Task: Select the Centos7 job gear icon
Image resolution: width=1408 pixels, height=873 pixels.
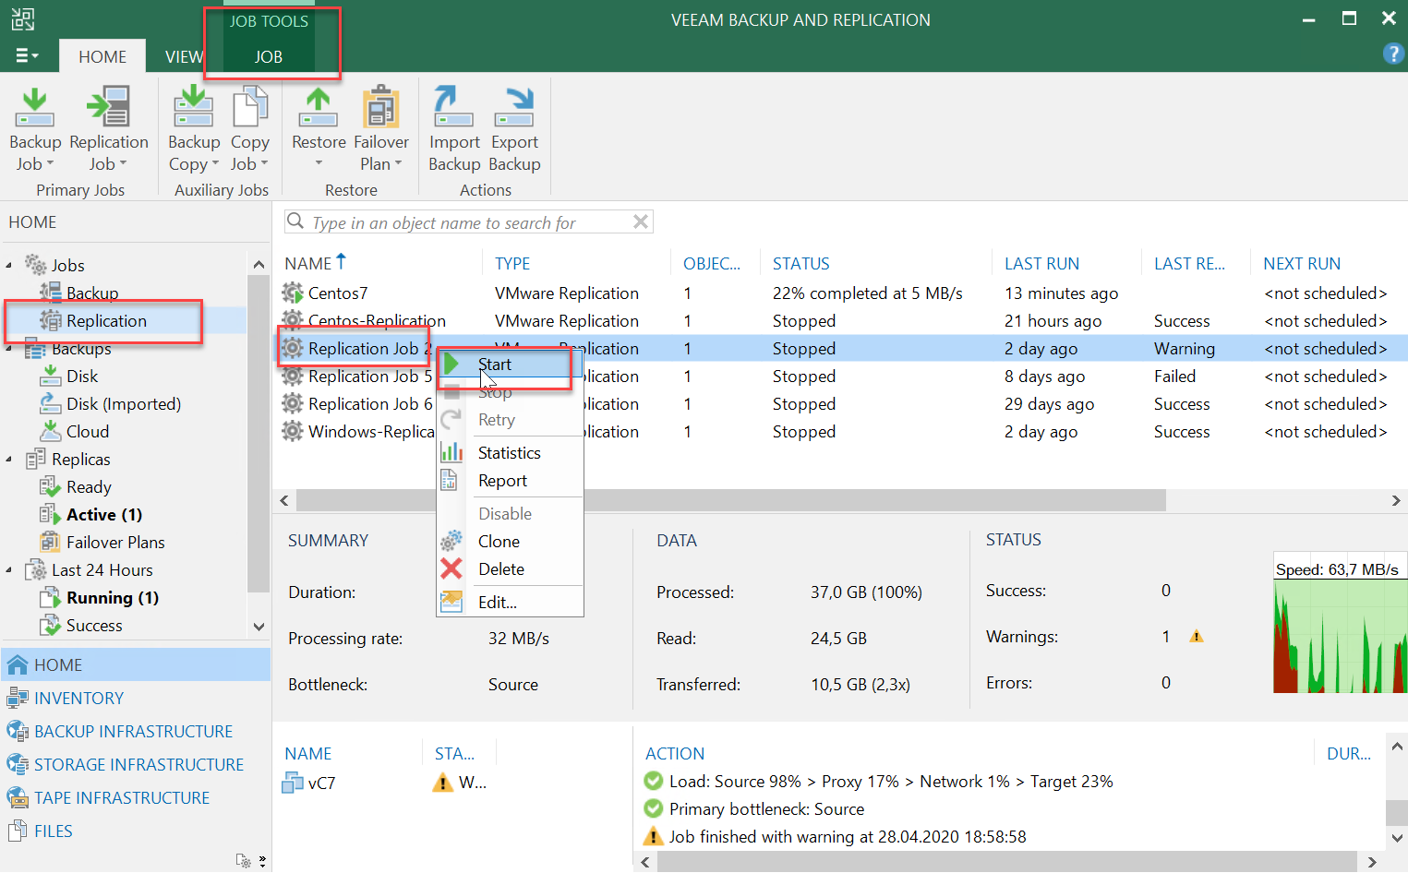Action: click(293, 293)
